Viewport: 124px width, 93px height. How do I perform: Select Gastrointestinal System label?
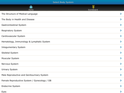[14, 25]
